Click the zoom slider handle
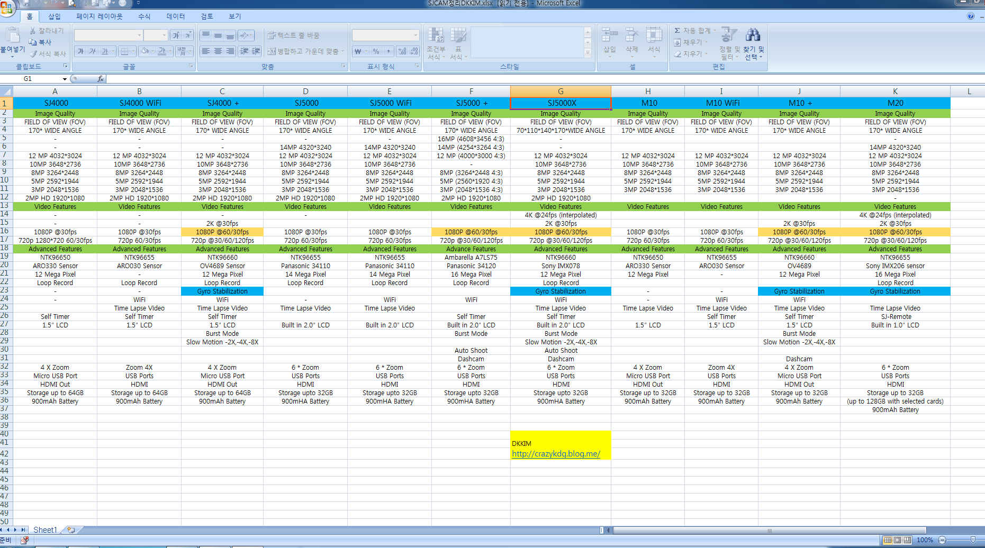Screen dimensions: 985x548 pos(973,540)
